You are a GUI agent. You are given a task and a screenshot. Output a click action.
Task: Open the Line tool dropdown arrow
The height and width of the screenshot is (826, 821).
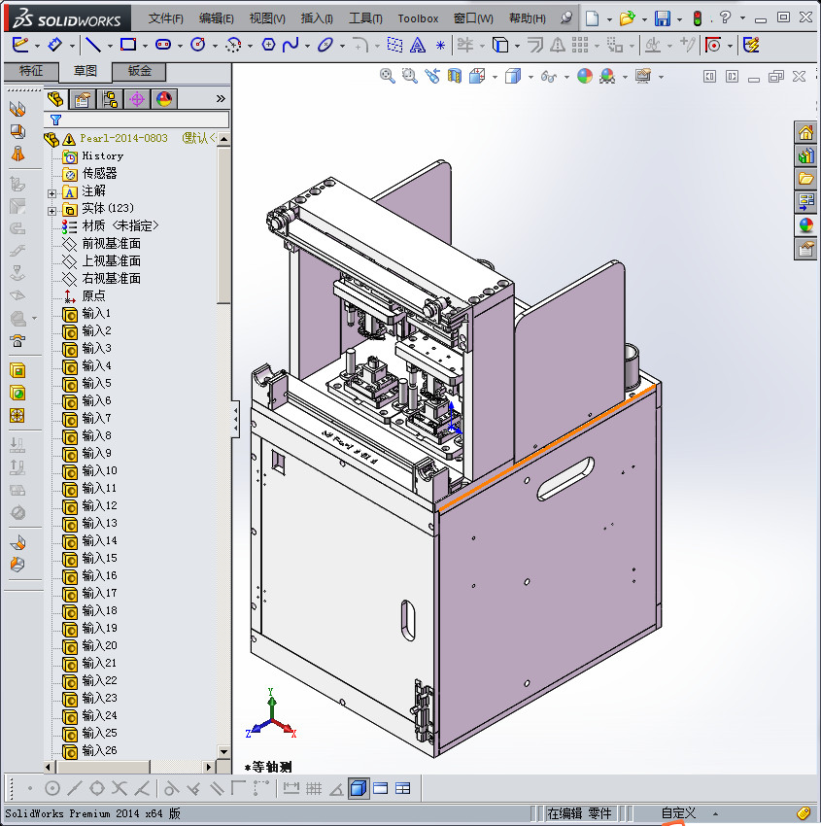[x=110, y=47]
